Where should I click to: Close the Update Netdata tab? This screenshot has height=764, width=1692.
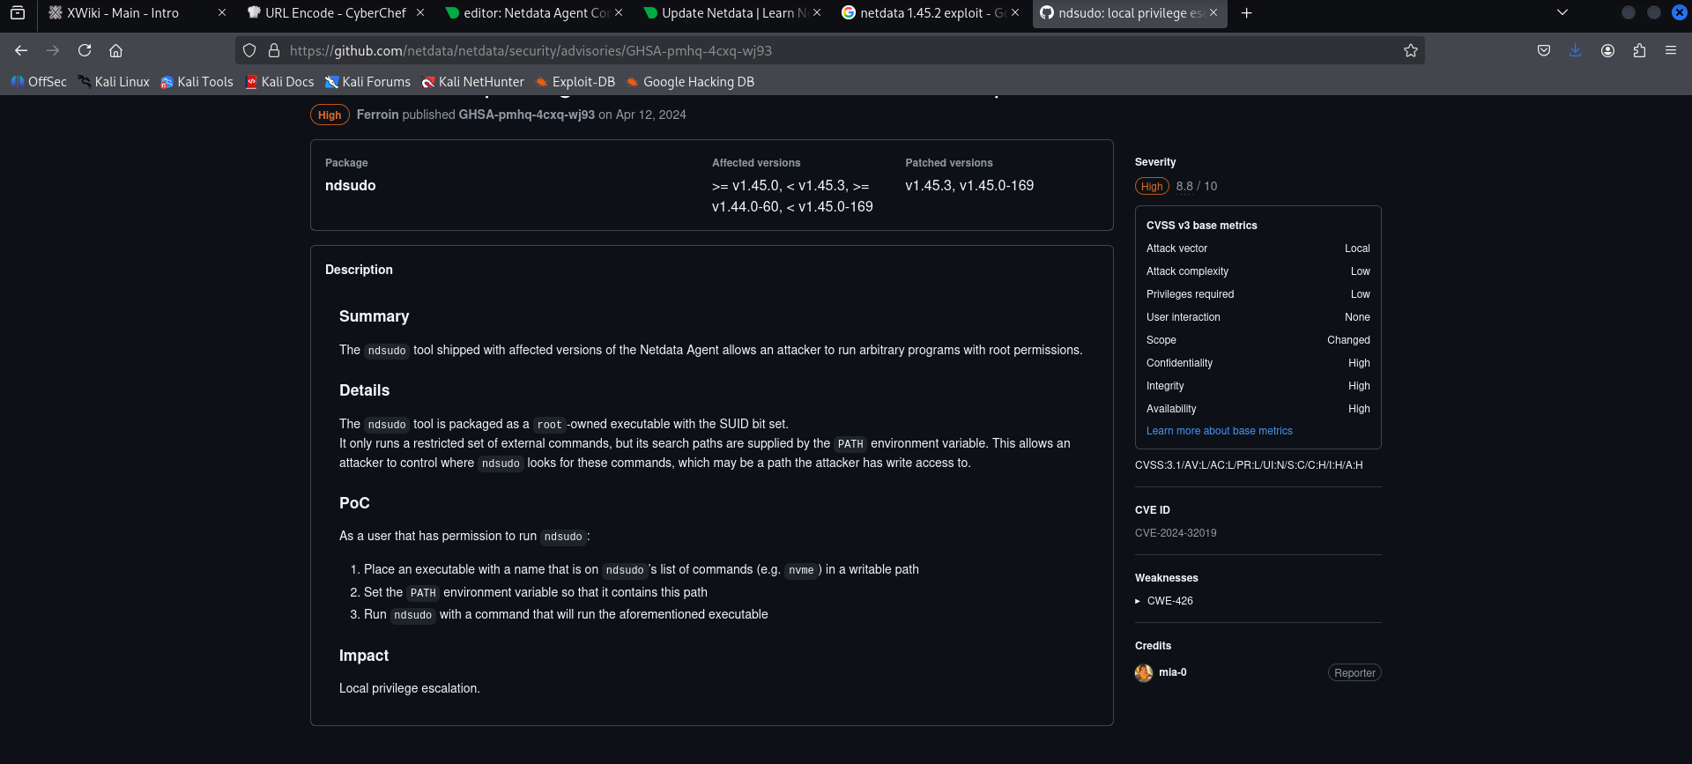click(817, 12)
